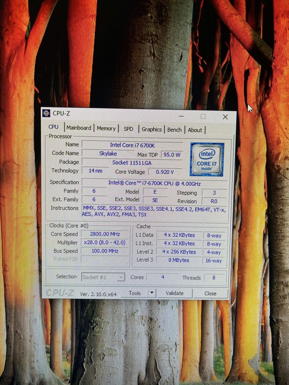Click the Validate button
This screenshot has height=385, width=289.
click(x=175, y=293)
